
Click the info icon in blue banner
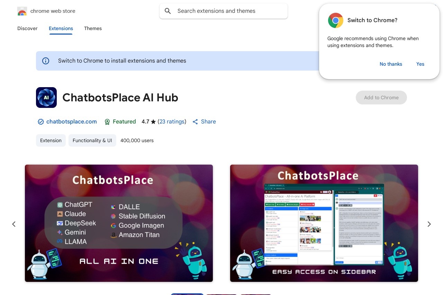coord(46,61)
